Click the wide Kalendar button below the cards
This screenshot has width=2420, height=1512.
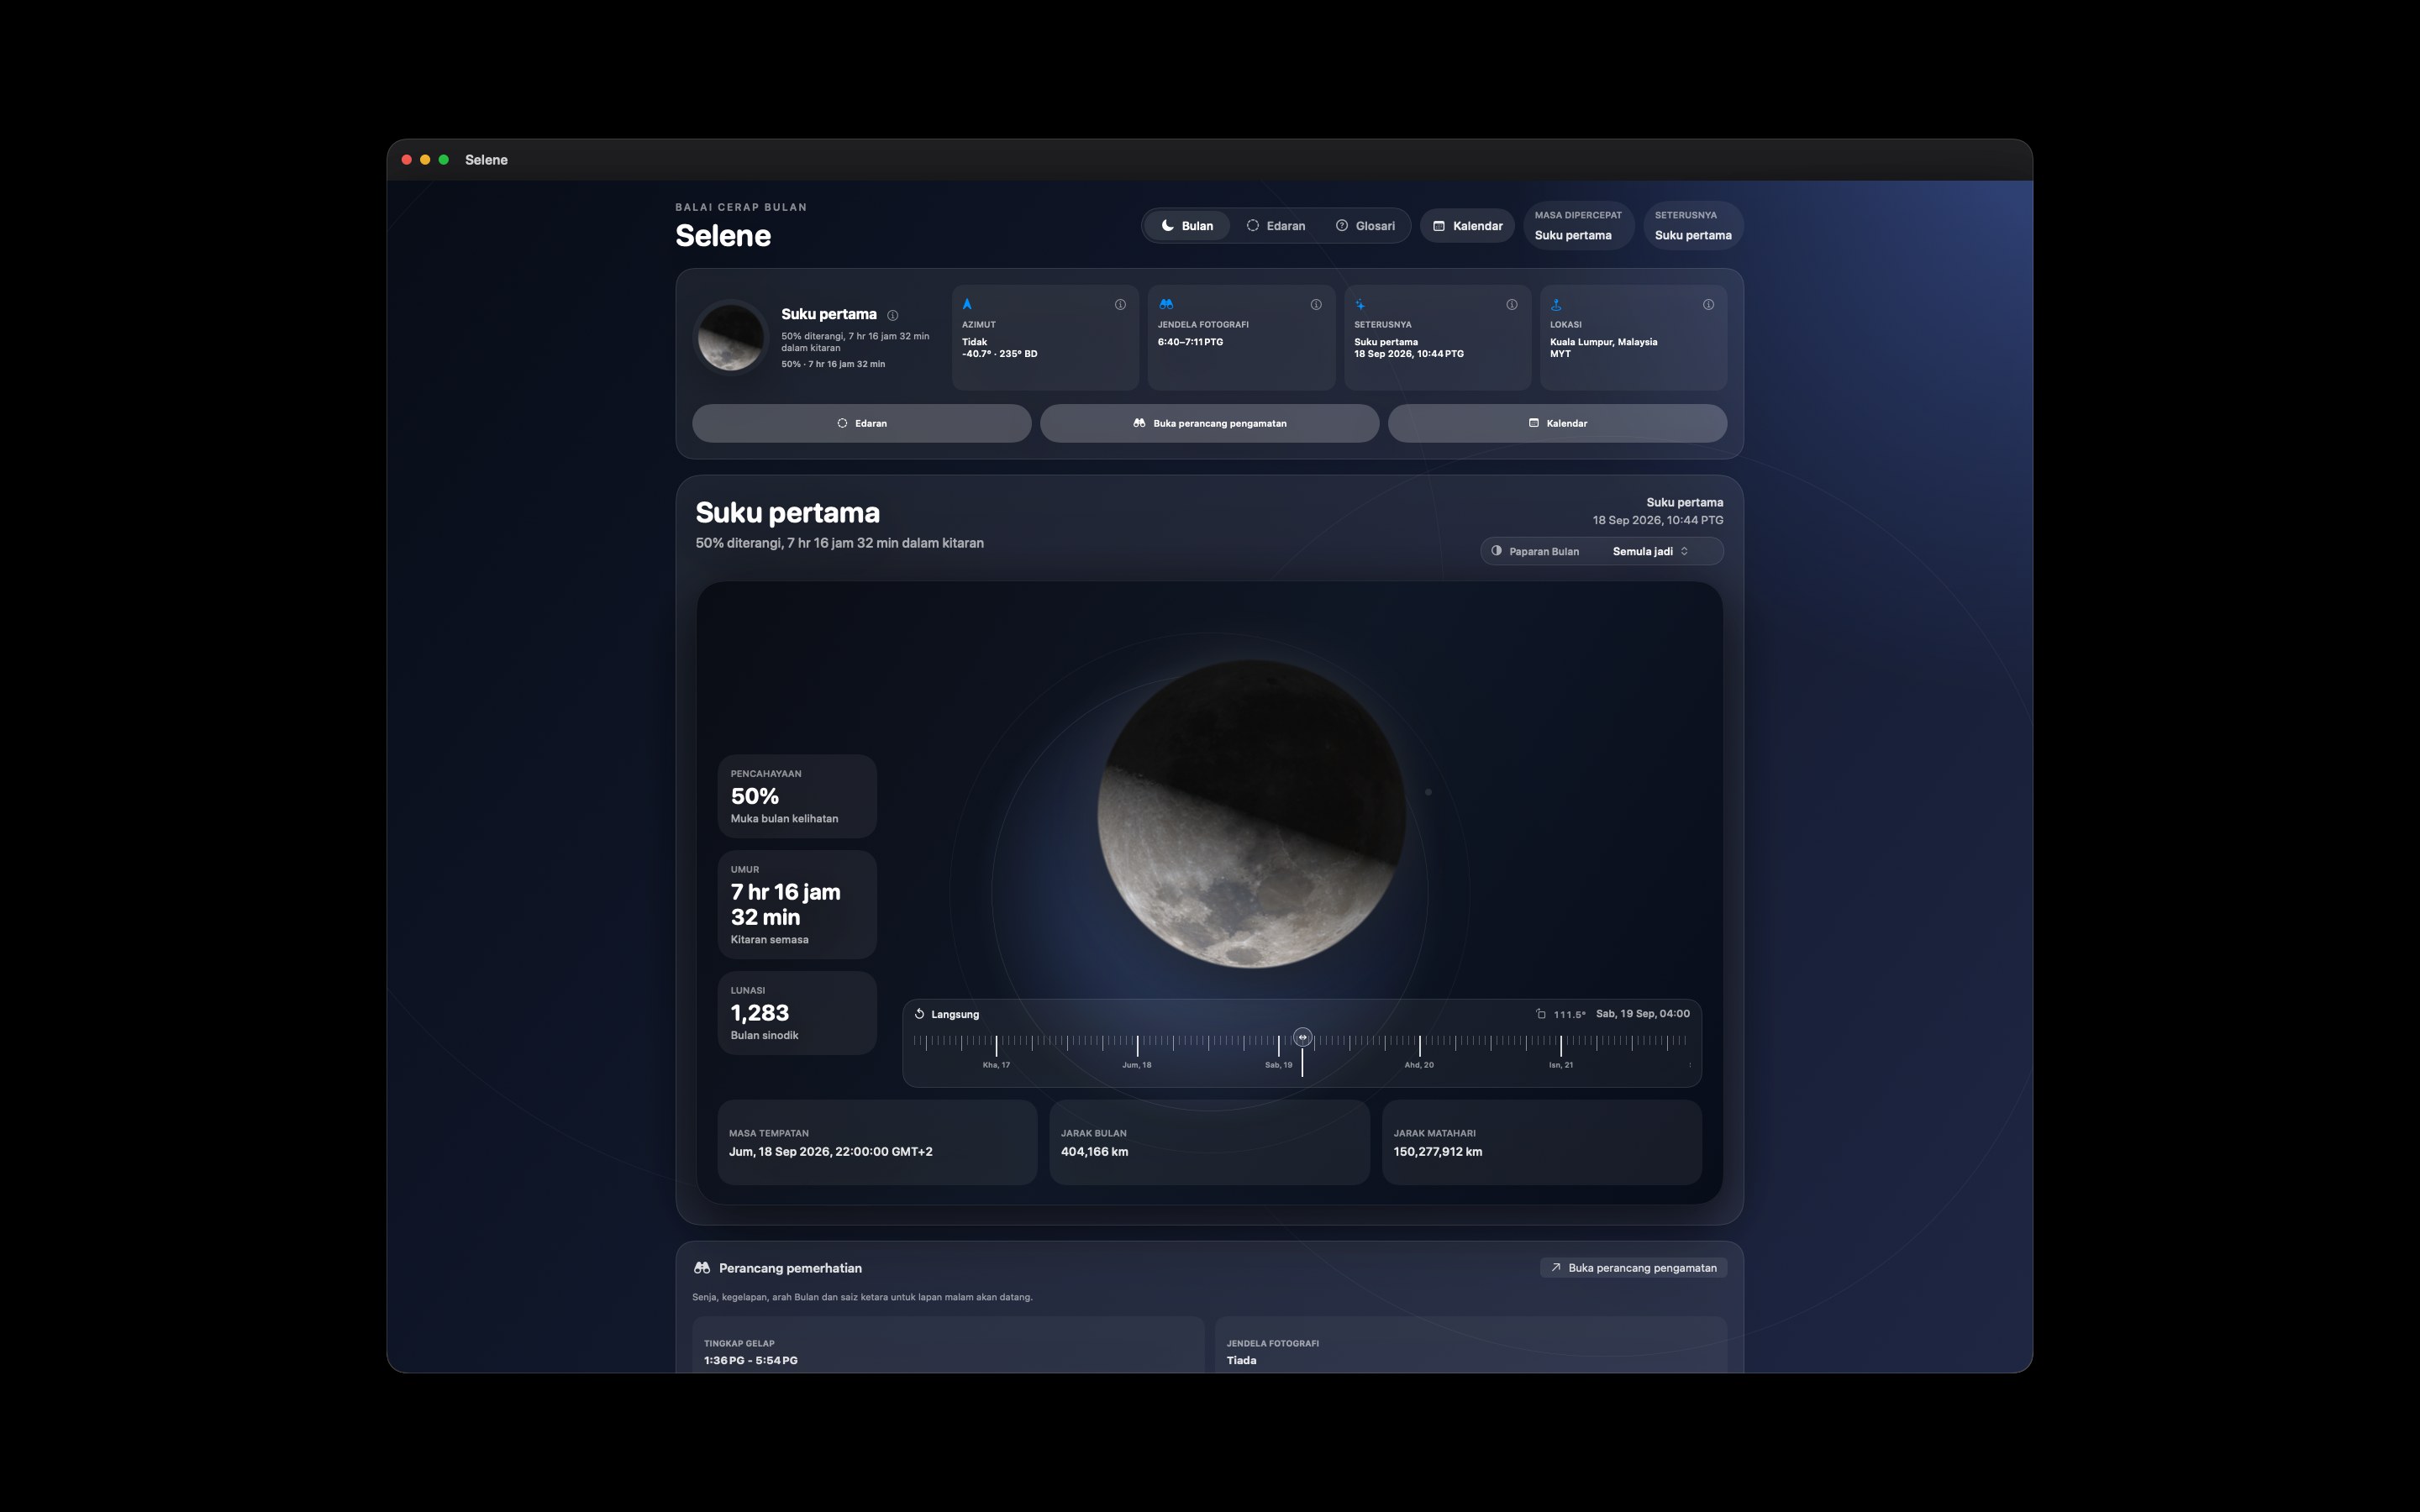1557,423
